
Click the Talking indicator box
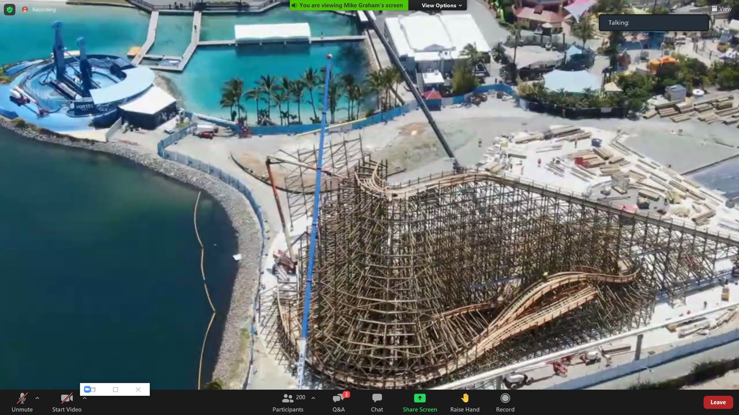pyautogui.click(x=653, y=23)
